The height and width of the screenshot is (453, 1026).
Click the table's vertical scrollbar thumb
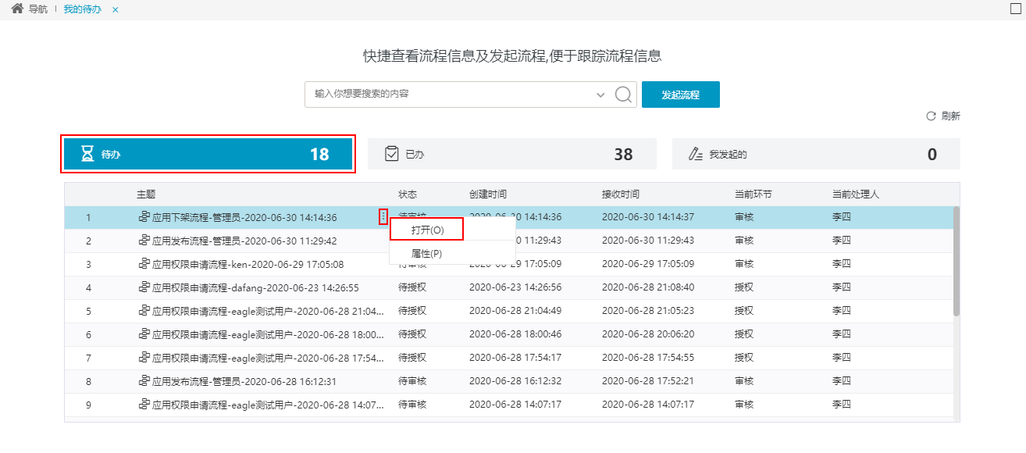tap(957, 261)
